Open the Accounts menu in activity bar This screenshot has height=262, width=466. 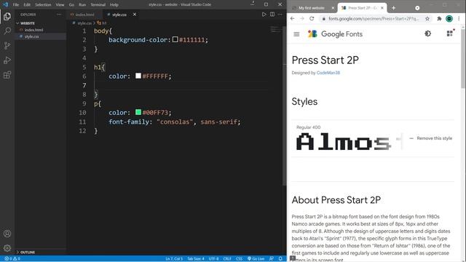(x=7, y=234)
